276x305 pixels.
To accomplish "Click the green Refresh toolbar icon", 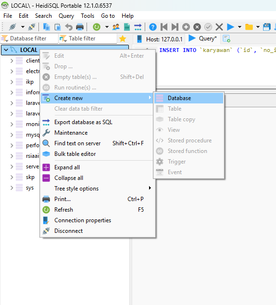I will click(97, 27).
